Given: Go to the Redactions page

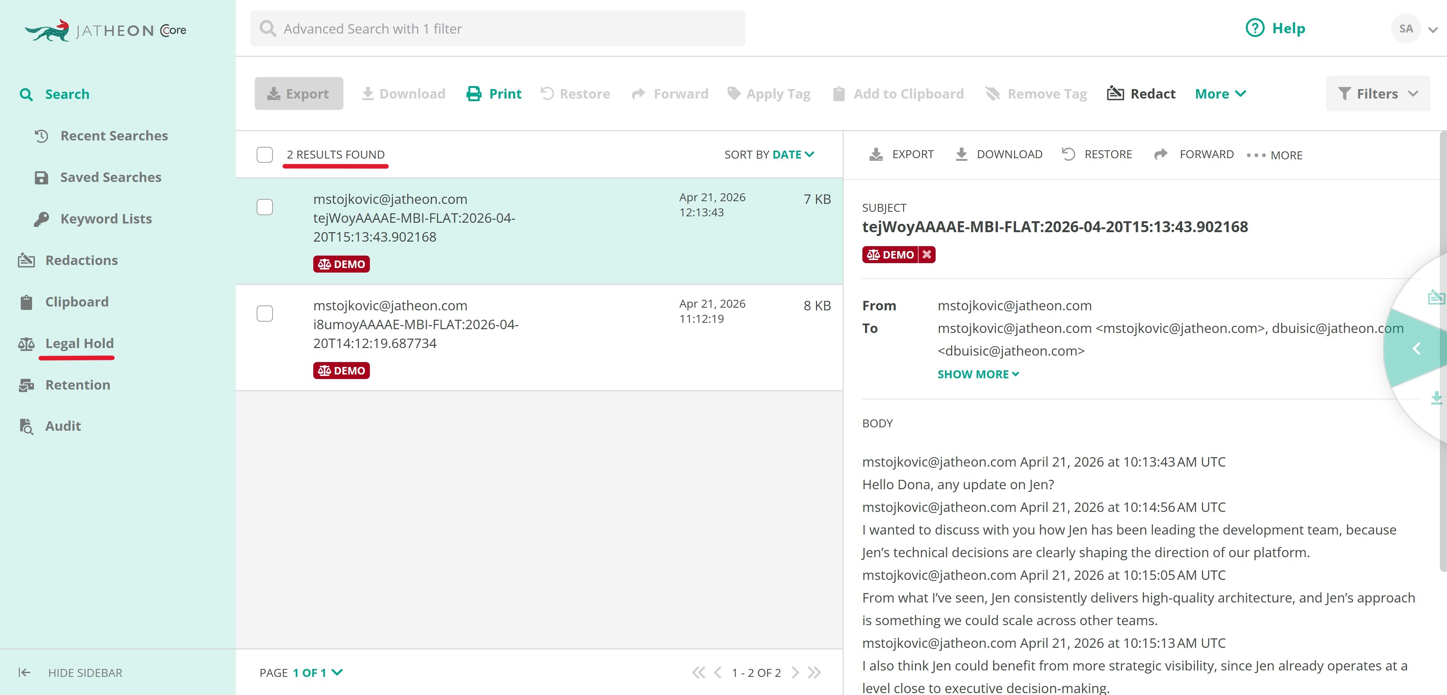Looking at the screenshot, I should [x=82, y=260].
